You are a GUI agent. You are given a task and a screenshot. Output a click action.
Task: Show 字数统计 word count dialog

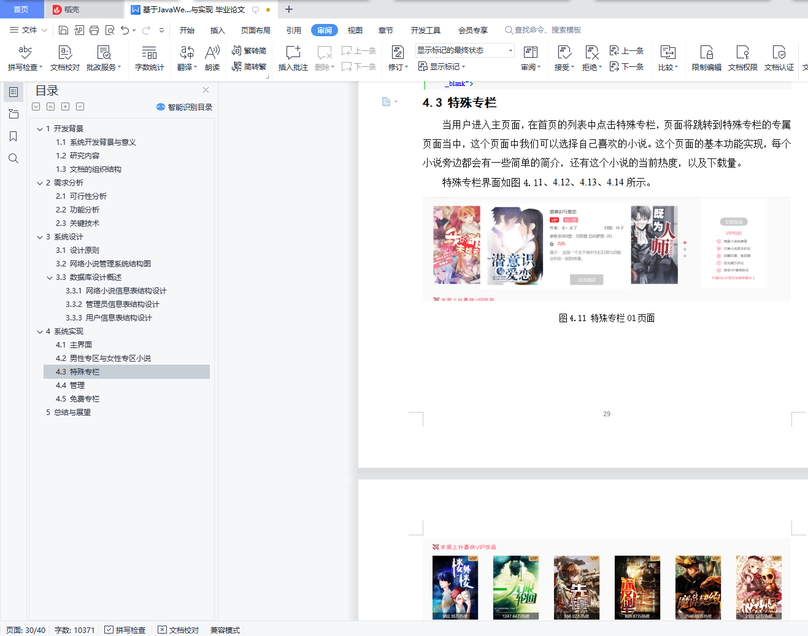click(x=150, y=58)
